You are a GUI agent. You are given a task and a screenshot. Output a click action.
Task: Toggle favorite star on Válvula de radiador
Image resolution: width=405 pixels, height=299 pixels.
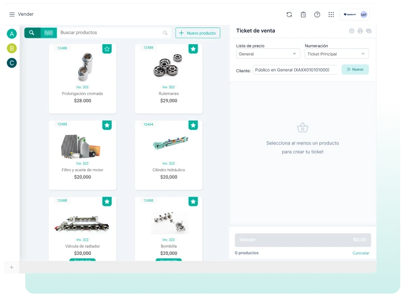(x=107, y=202)
